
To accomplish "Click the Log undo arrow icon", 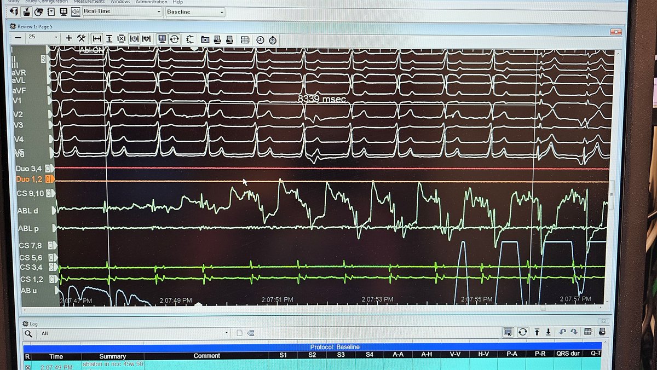I will (563, 332).
